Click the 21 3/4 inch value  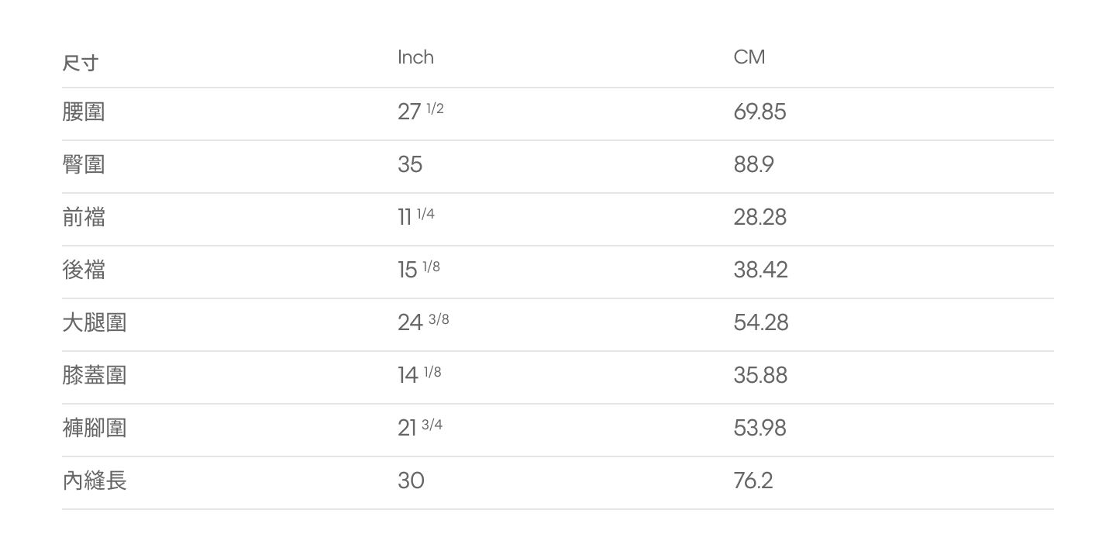[420, 428]
